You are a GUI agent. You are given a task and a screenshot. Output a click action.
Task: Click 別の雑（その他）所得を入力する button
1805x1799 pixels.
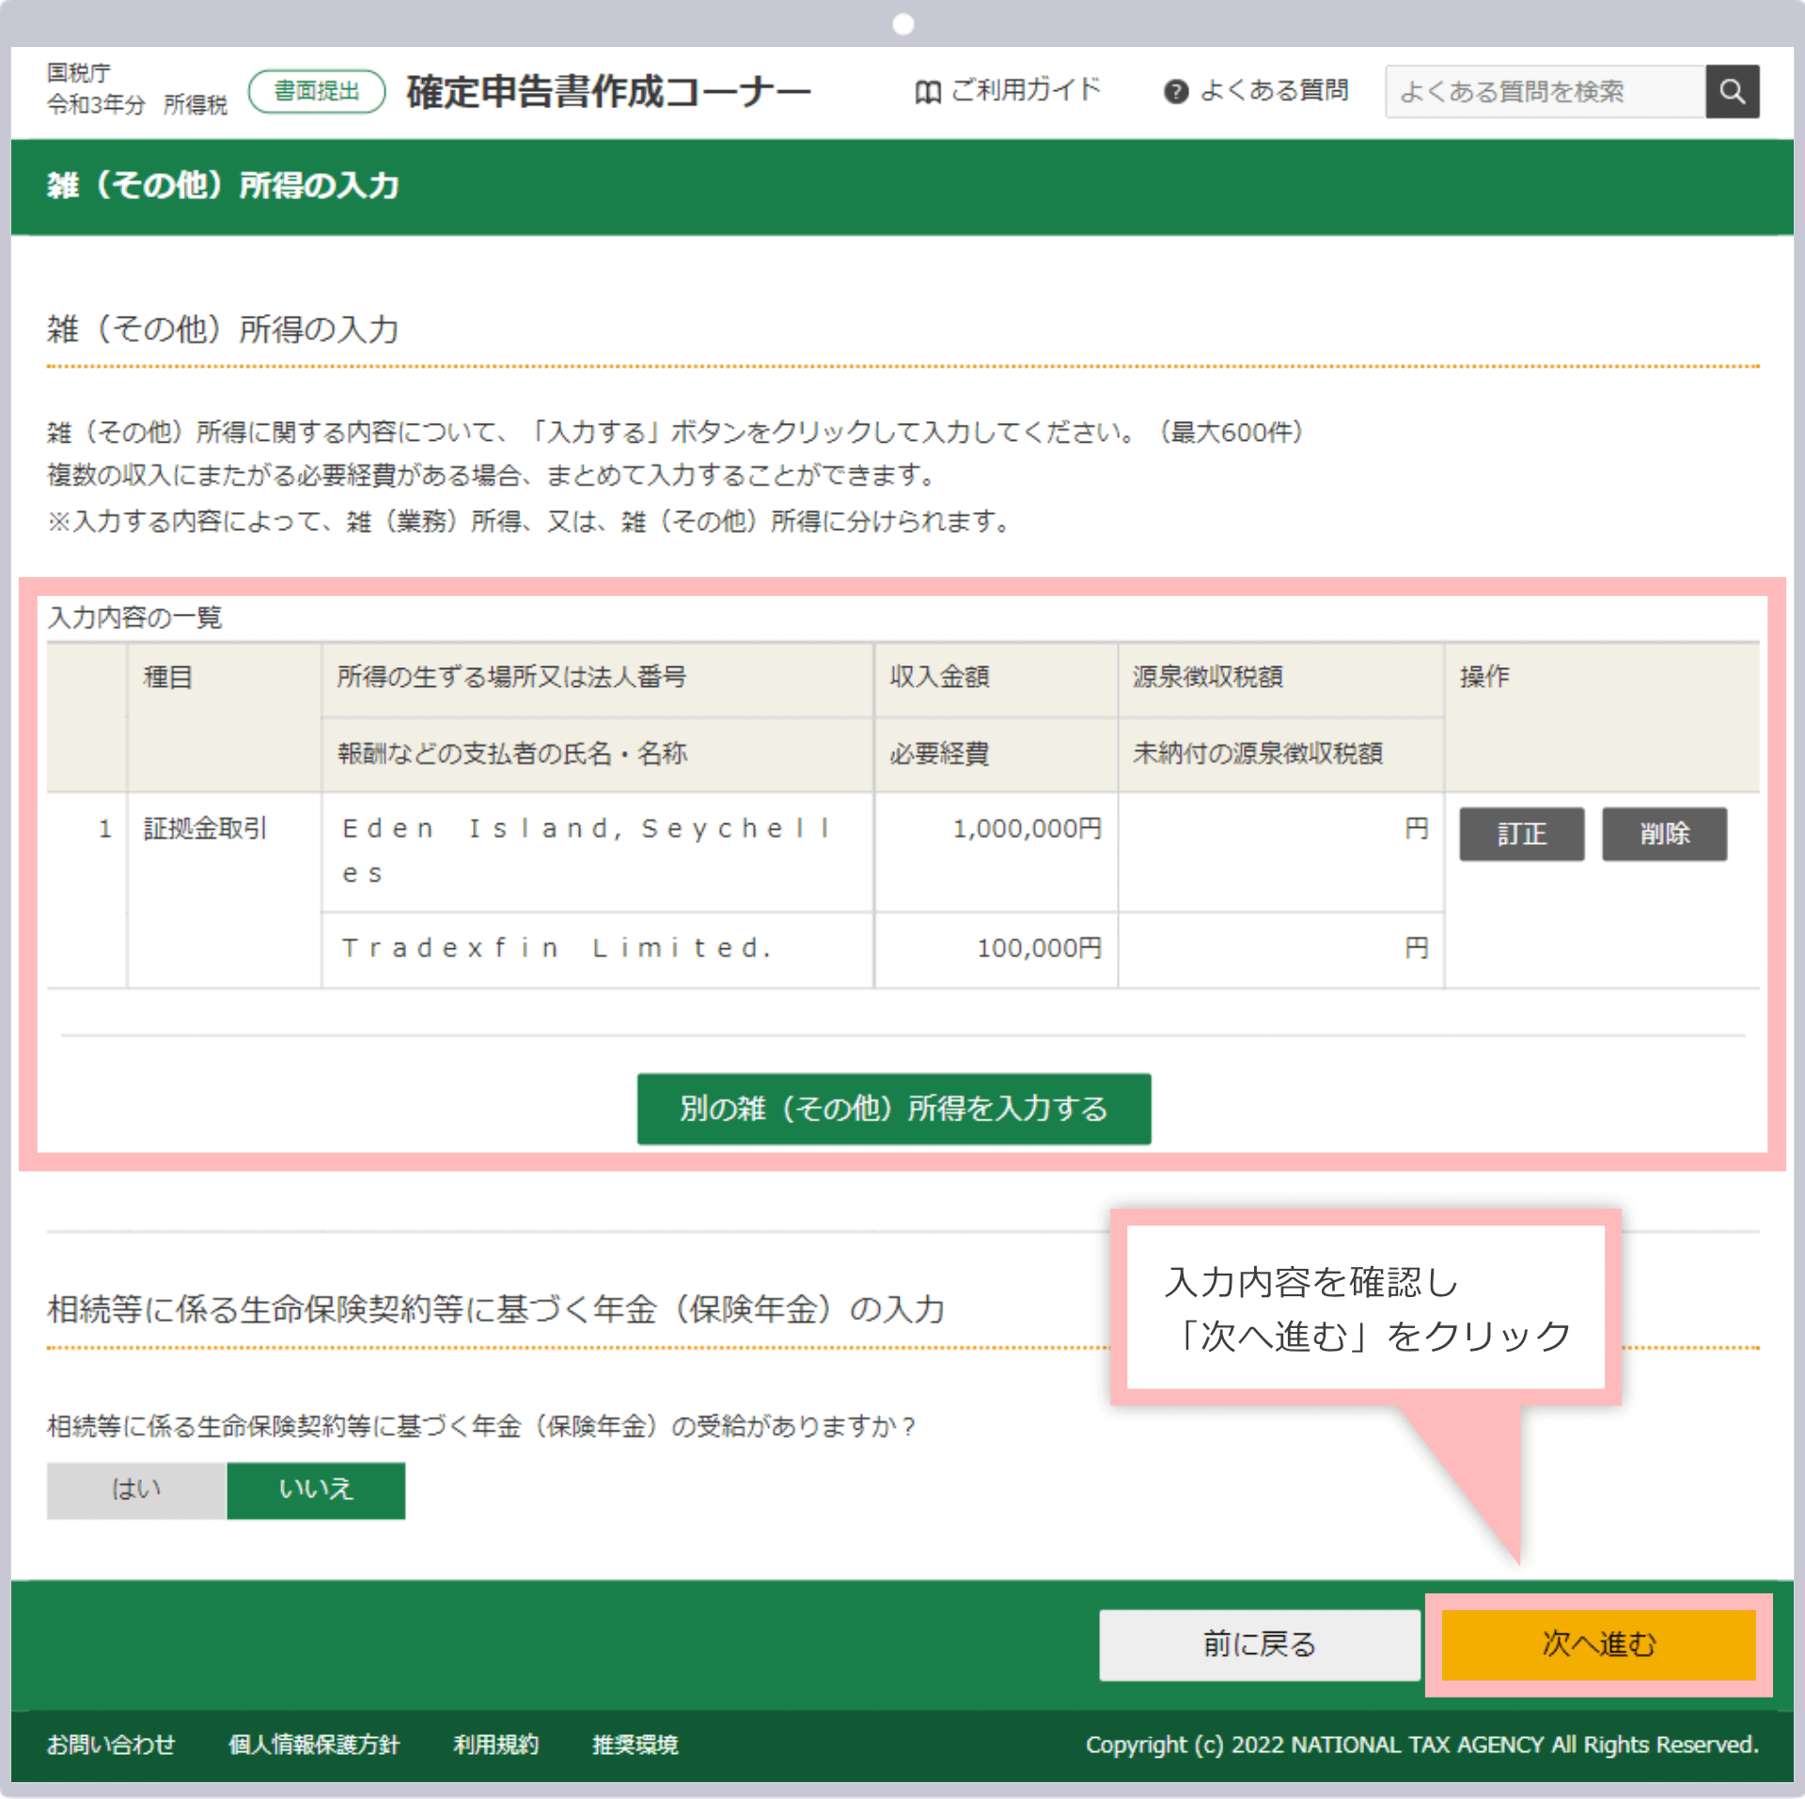point(893,1109)
